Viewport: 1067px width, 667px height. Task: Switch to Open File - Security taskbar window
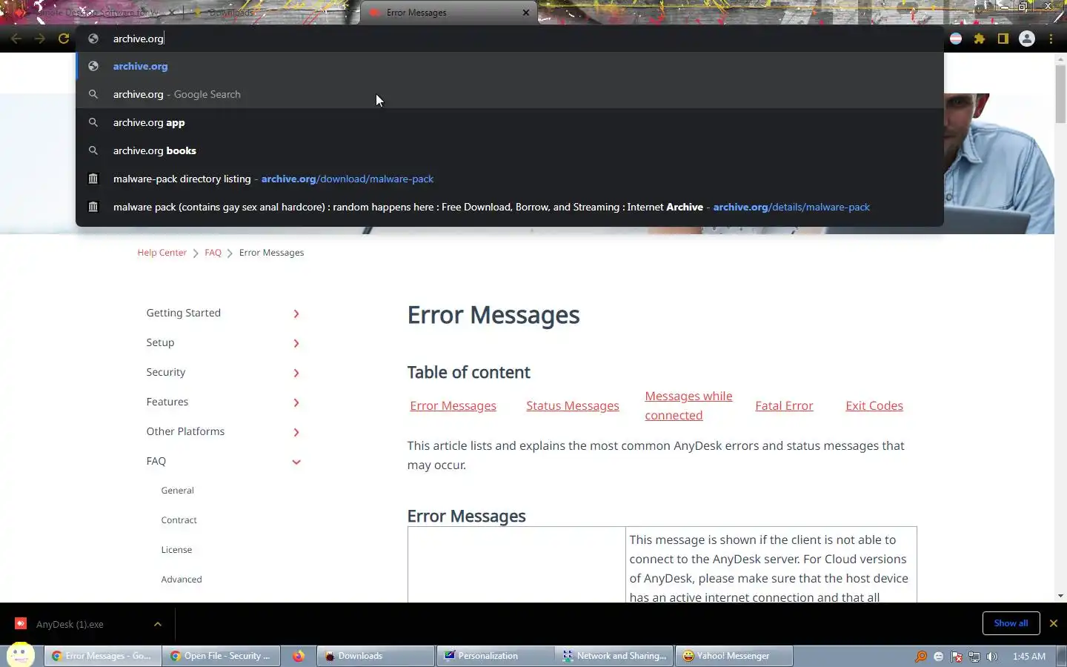222,656
